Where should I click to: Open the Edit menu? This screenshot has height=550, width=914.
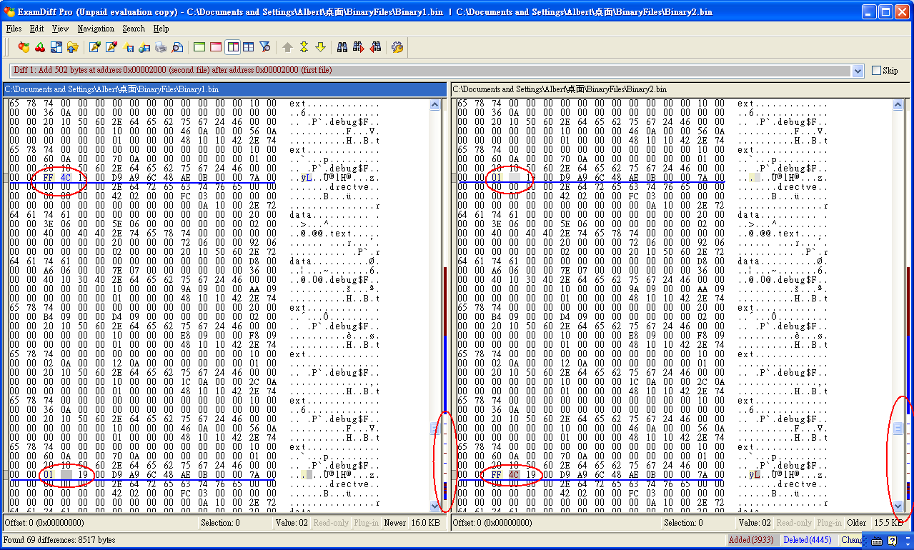click(x=36, y=29)
